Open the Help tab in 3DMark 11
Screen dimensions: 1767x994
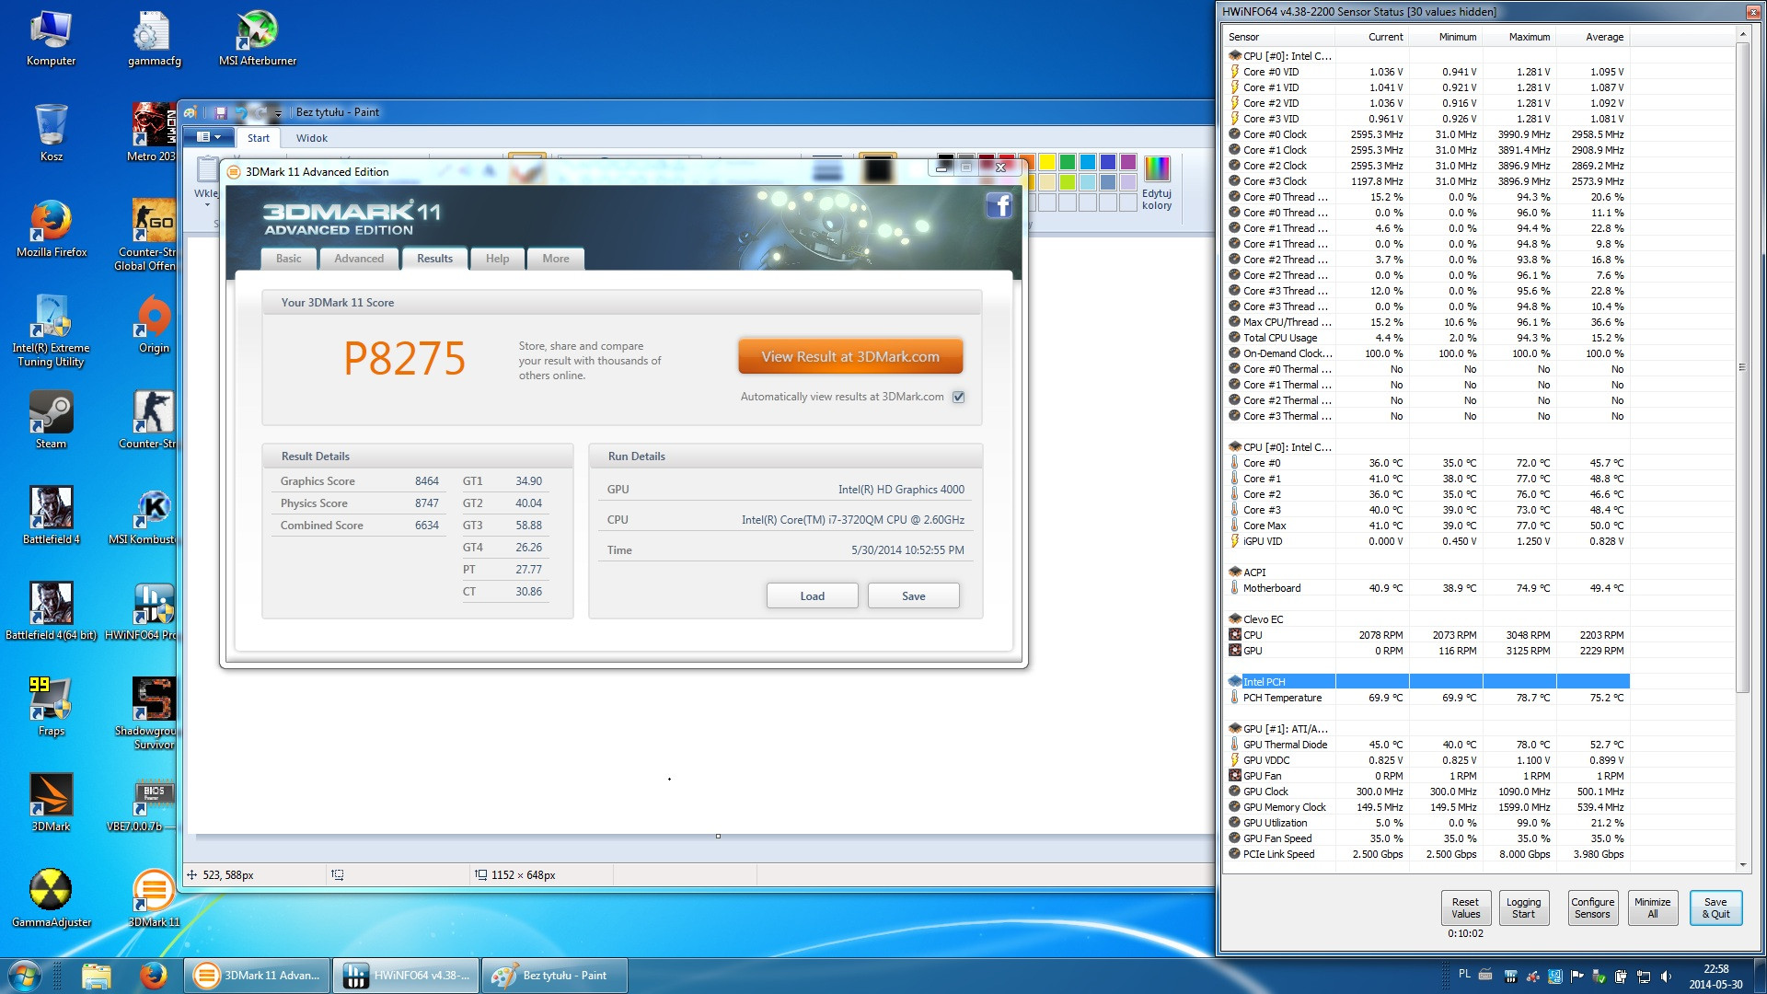(497, 259)
